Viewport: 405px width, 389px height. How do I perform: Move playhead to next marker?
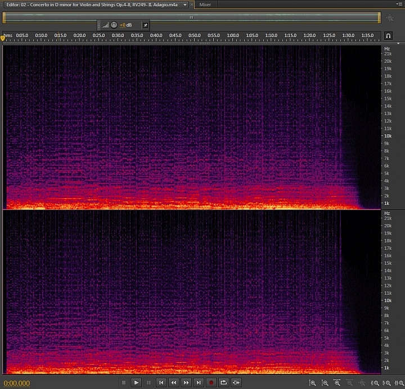pyautogui.click(x=199, y=383)
